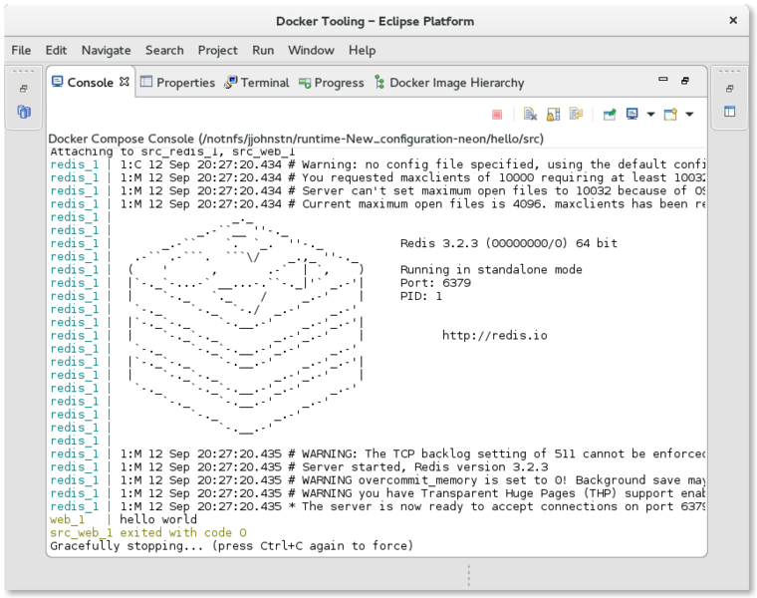Screen dimensions: 757x598
Task: Click 'Running in standalone mode' text
Action: point(491,269)
